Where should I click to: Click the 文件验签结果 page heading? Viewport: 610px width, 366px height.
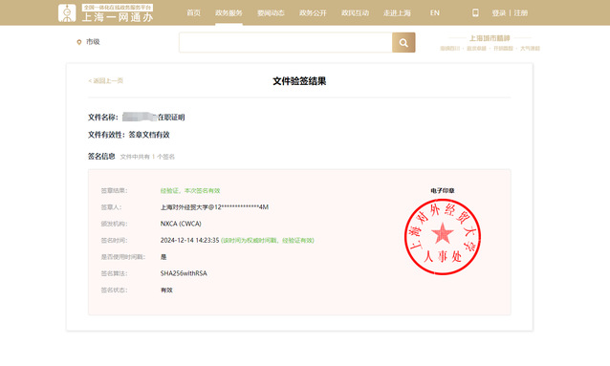coord(299,81)
